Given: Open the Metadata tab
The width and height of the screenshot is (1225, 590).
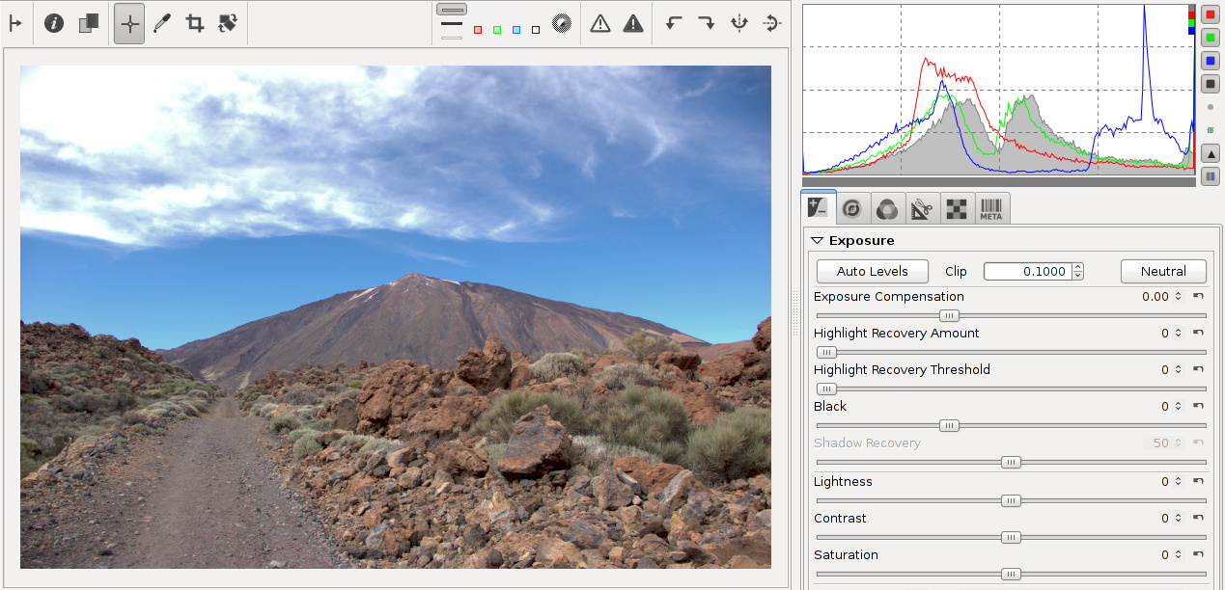Looking at the screenshot, I should (x=991, y=208).
